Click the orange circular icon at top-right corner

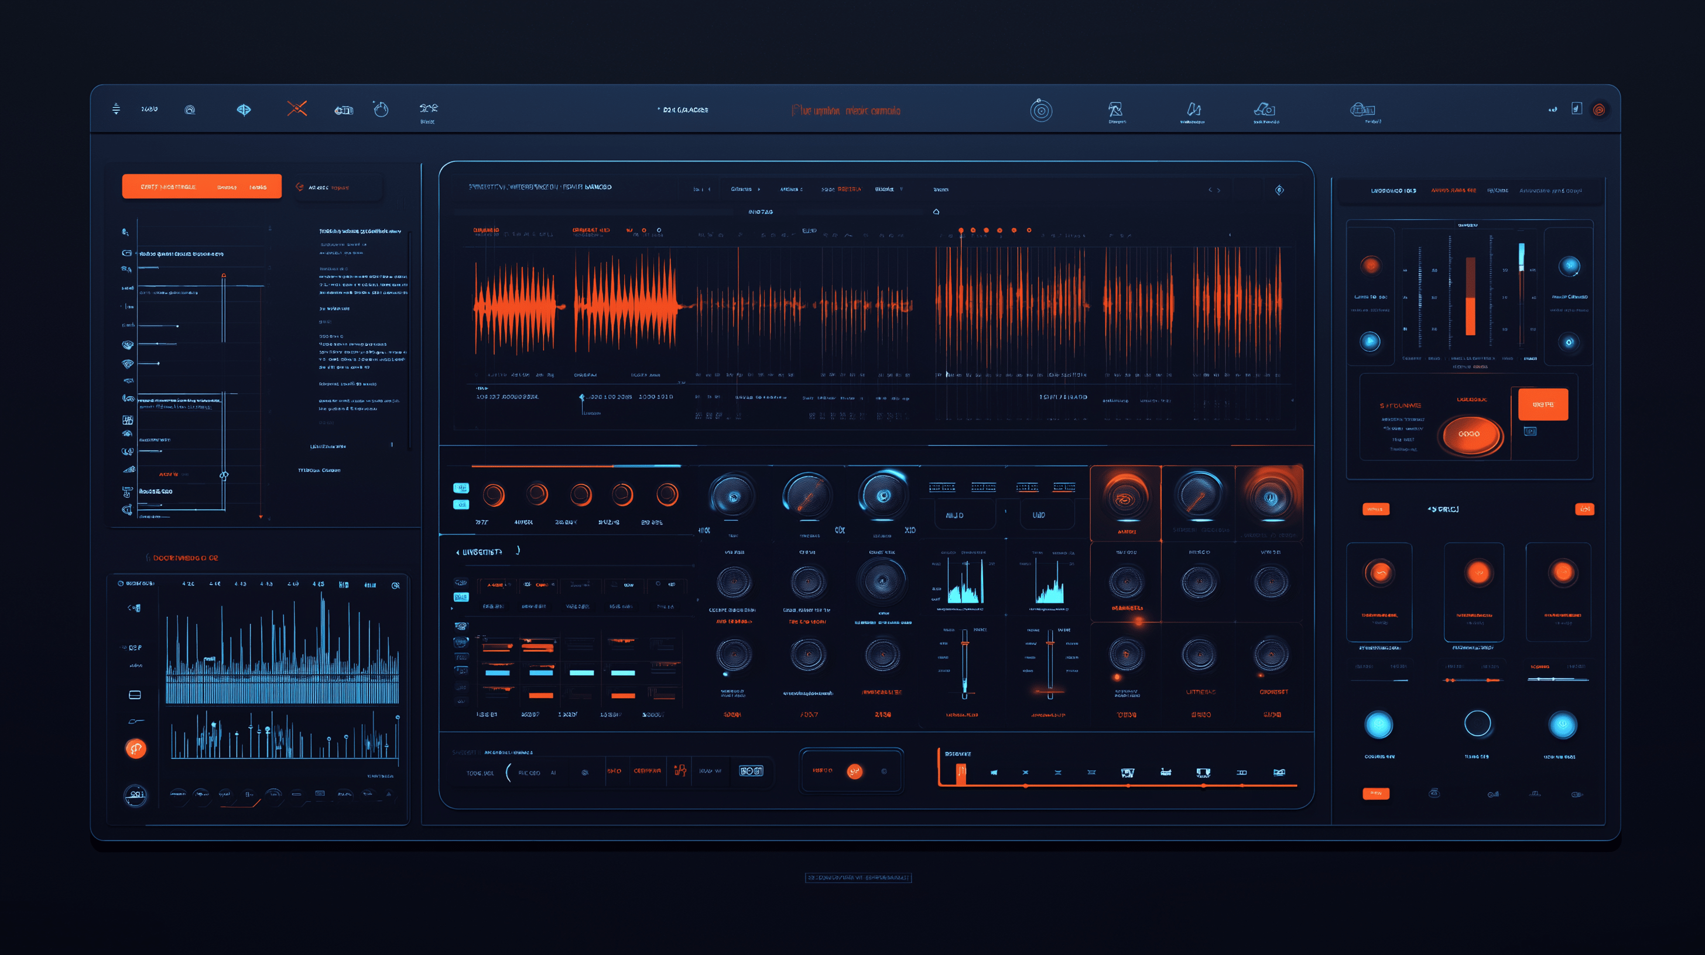[x=1599, y=110]
